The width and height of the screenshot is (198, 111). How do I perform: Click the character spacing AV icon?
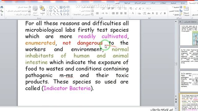pos(145,13)
